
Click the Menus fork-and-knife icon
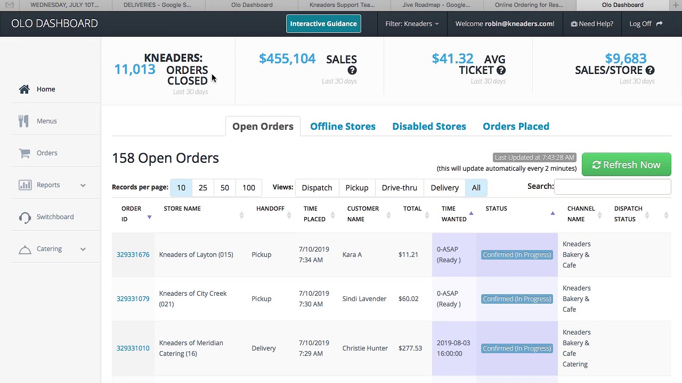pos(23,121)
